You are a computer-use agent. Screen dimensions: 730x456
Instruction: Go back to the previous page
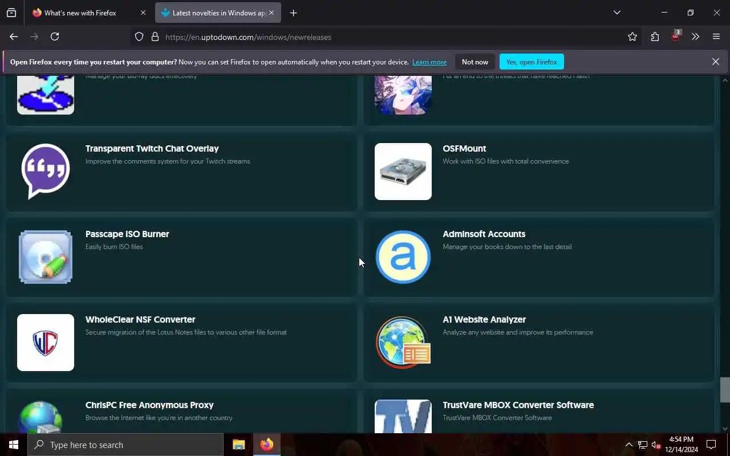[x=14, y=36]
